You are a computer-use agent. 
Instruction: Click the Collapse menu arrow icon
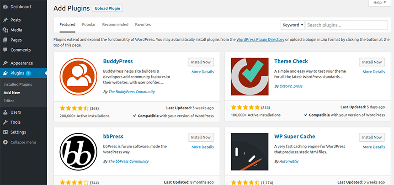click(5, 143)
